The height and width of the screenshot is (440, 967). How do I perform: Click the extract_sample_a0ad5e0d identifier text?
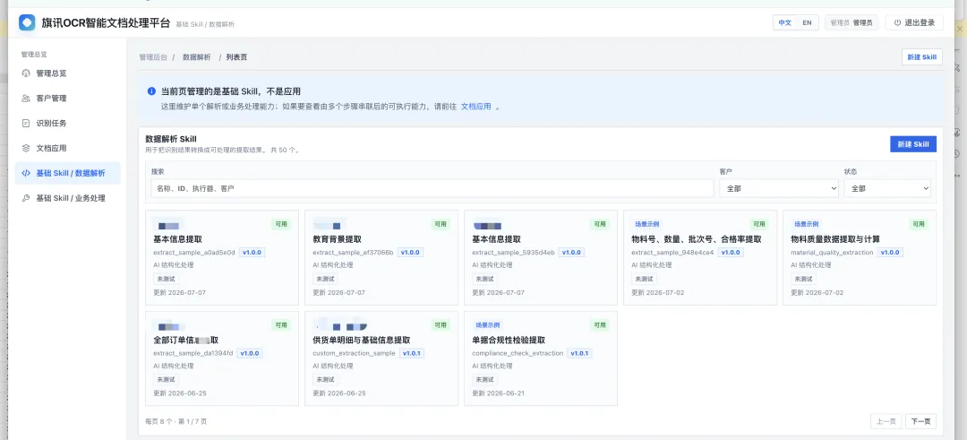(194, 253)
